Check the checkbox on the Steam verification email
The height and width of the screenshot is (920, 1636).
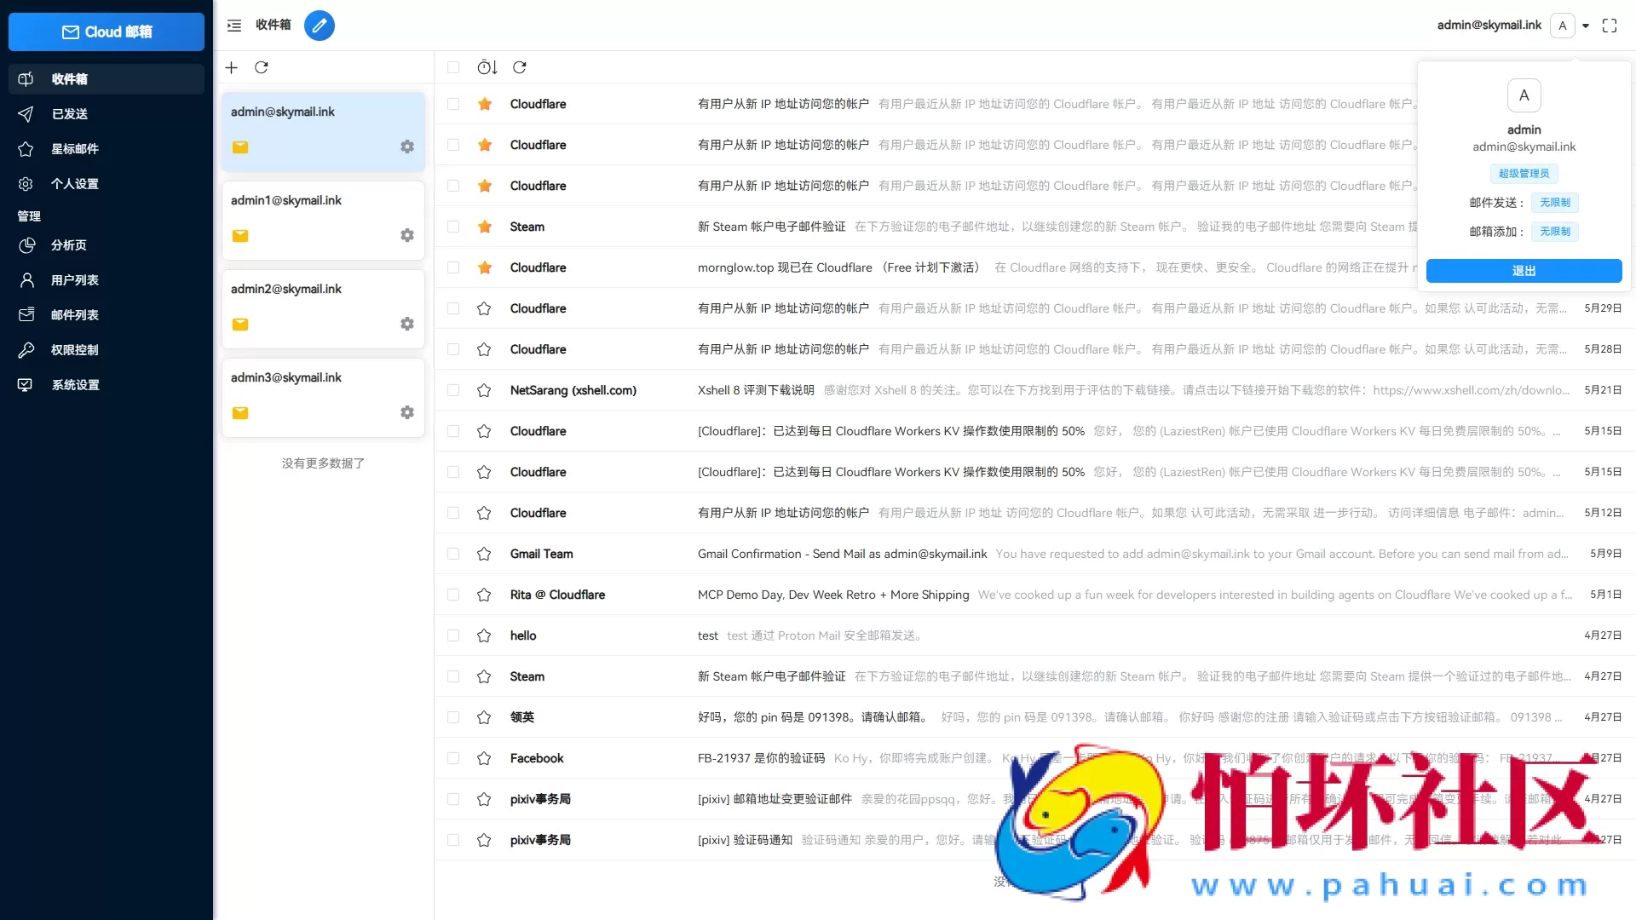point(453,227)
